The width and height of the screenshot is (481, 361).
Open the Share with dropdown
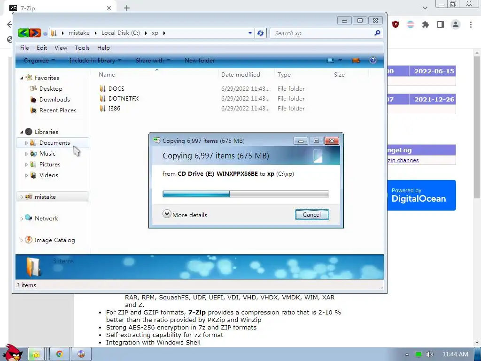point(153,61)
